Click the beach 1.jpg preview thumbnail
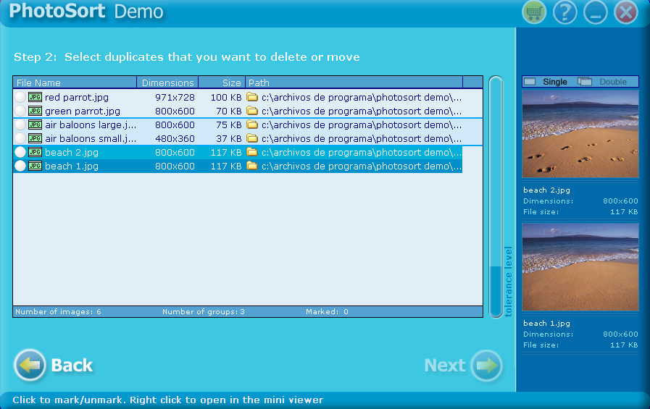Viewport: 650px width, 409px height. pyautogui.click(x=580, y=267)
